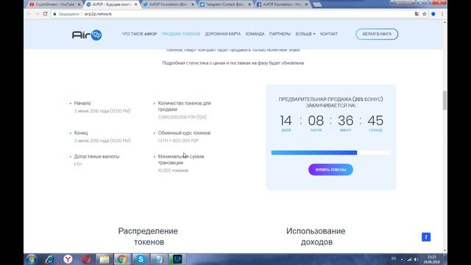Click the Использование доходов heading

pyautogui.click(x=316, y=236)
